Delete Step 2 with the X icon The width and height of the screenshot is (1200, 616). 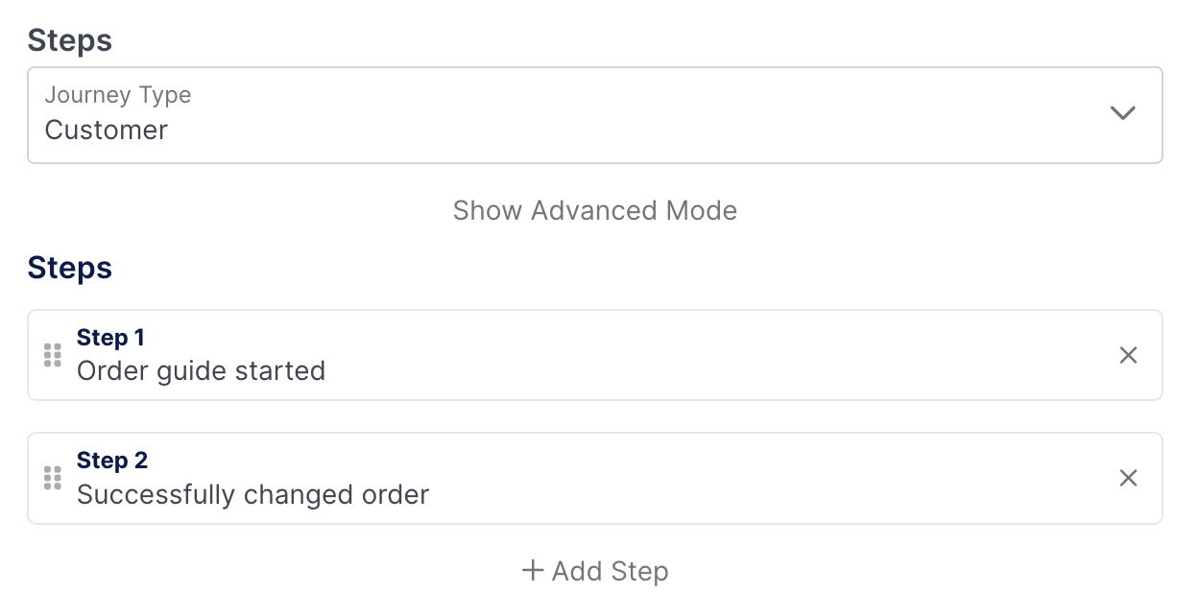tap(1129, 478)
